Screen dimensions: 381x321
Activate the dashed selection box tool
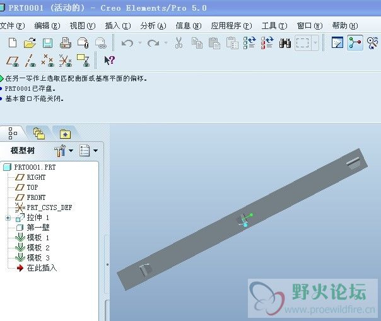coord(303,43)
